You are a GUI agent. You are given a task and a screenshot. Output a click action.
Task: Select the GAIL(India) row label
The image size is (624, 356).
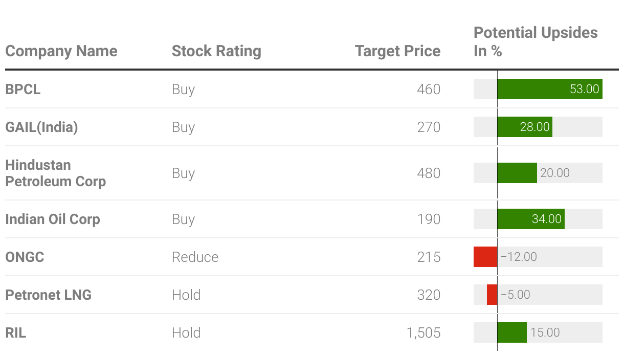coord(41,127)
